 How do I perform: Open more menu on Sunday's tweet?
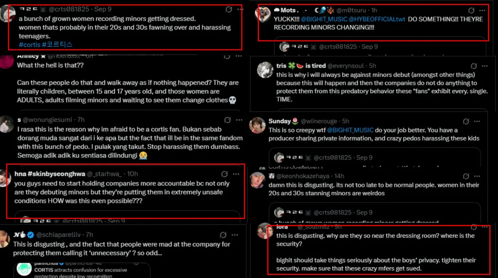(x=477, y=122)
